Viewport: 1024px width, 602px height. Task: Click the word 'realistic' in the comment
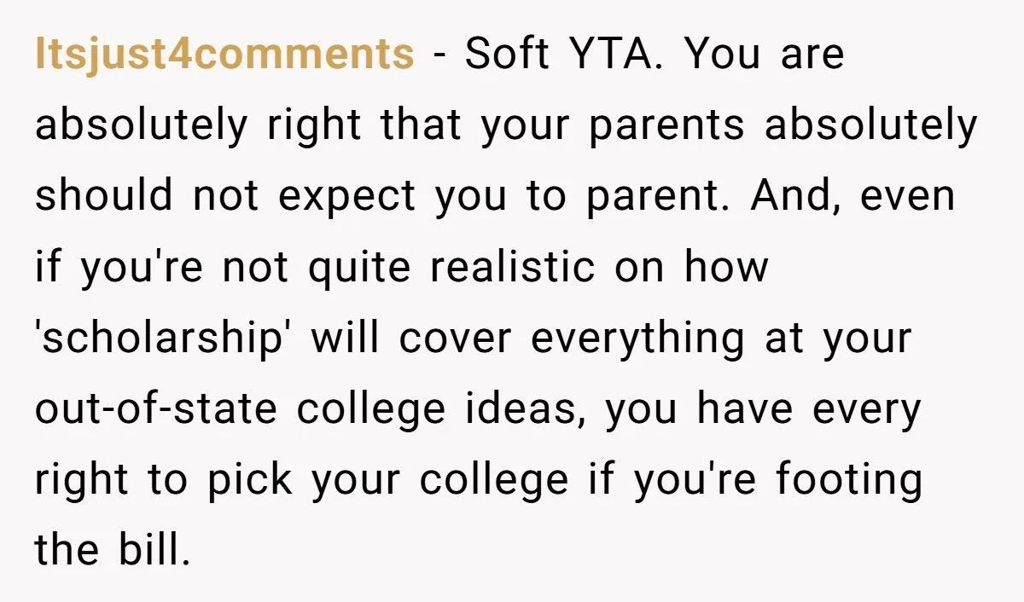(512, 269)
